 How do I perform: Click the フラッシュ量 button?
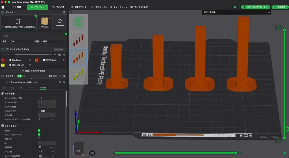click(x=58, y=49)
